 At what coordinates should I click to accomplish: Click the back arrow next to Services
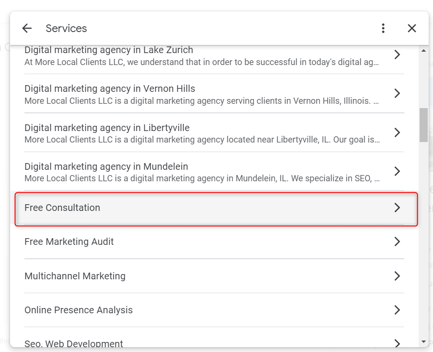click(x=27, y=28)
